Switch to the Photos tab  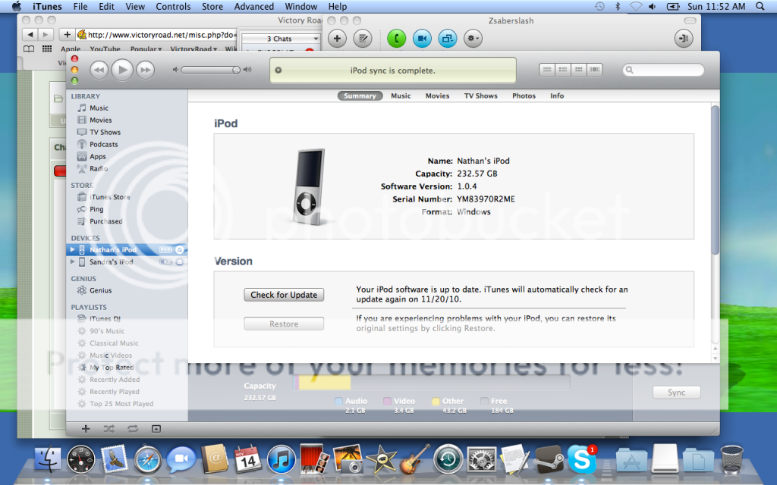(x=524, y=96)
